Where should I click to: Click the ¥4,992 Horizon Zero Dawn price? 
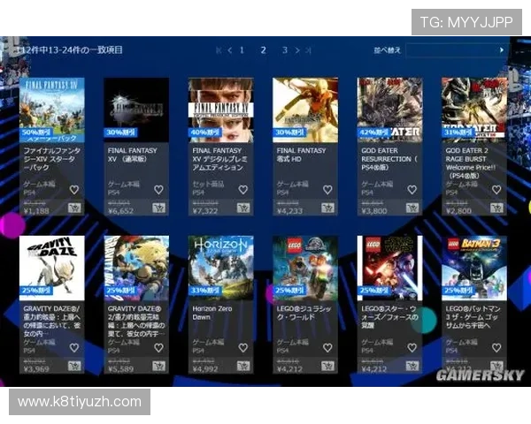205,369
